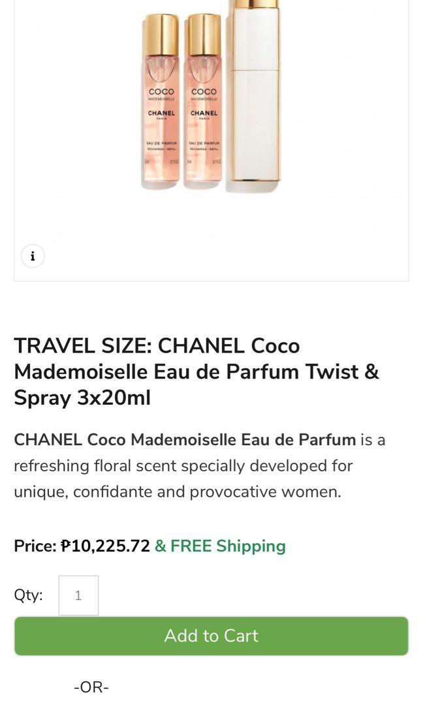Viewport: 423px width, 705px height.
Task: Click the "Price:" label
Action: [35, 546]
